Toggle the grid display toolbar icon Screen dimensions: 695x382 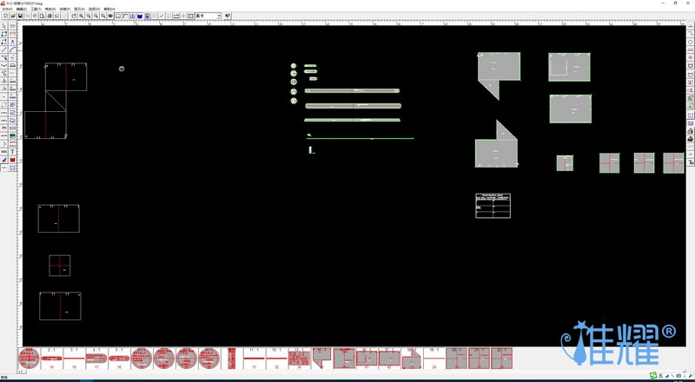(191, 16)
